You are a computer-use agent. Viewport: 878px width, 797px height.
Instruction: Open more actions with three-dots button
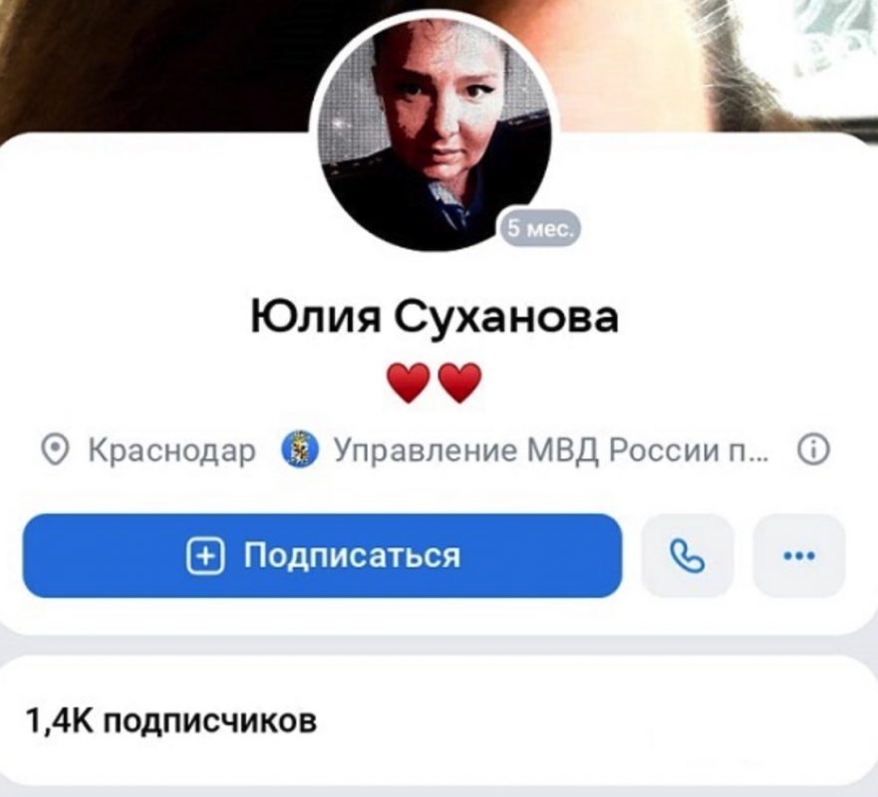(x=799, y=556)
